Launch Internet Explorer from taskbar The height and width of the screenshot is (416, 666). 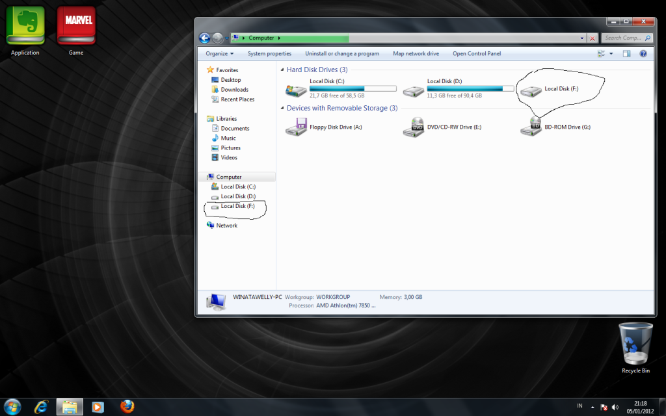[41, 407]
